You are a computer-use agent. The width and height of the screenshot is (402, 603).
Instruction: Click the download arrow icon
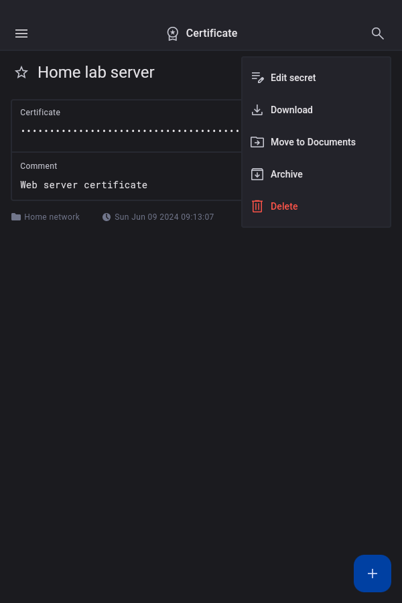coord(257,110)
